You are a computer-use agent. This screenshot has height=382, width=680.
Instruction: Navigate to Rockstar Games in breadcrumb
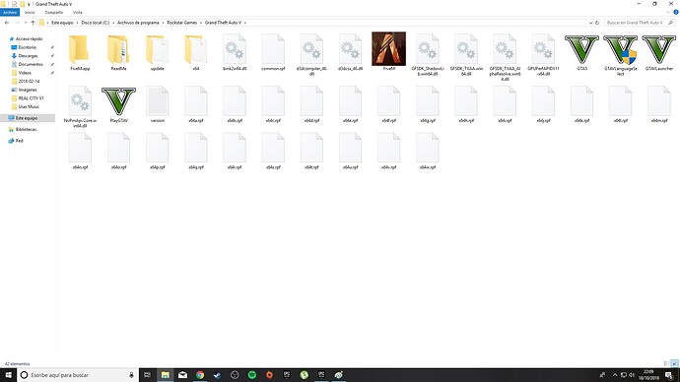[x=181, y=23]
